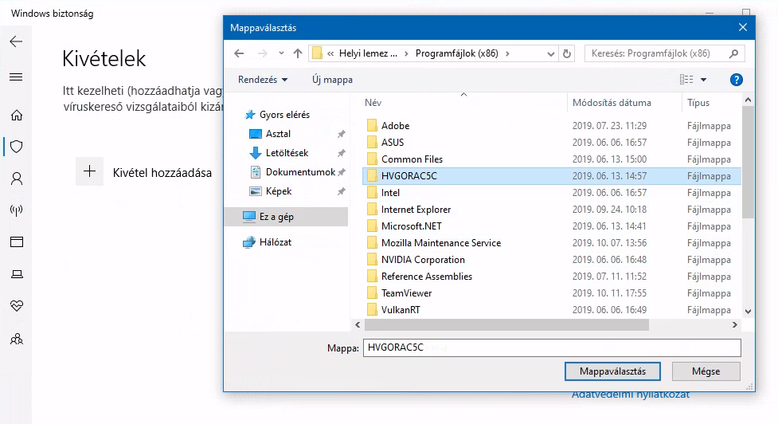
Task: Sort by the Típus column header
Action: pyautogui.click(x=698, y=103)
